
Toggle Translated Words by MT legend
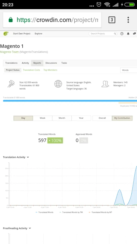(x=100, y=212)
